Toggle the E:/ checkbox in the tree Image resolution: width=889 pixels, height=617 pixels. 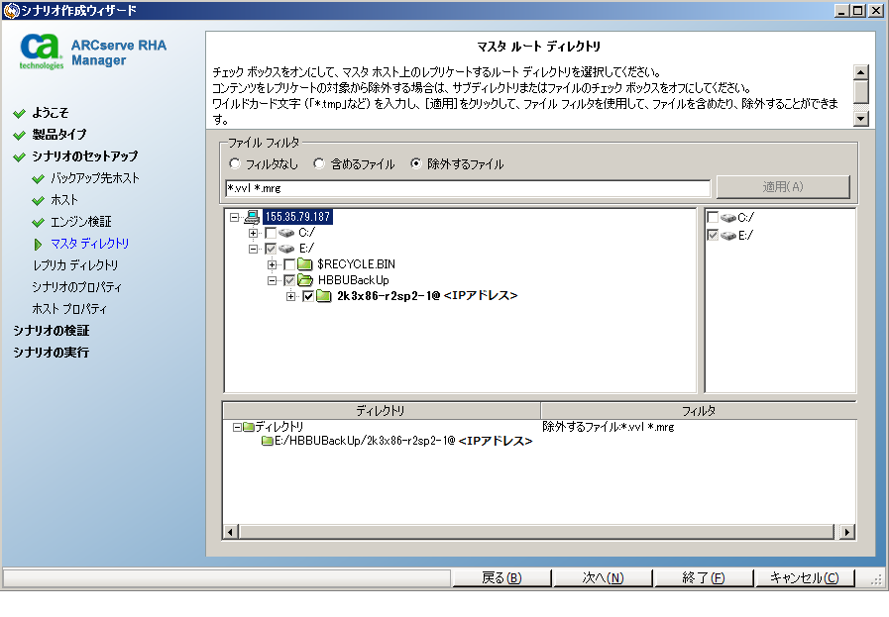pos(271,249)
